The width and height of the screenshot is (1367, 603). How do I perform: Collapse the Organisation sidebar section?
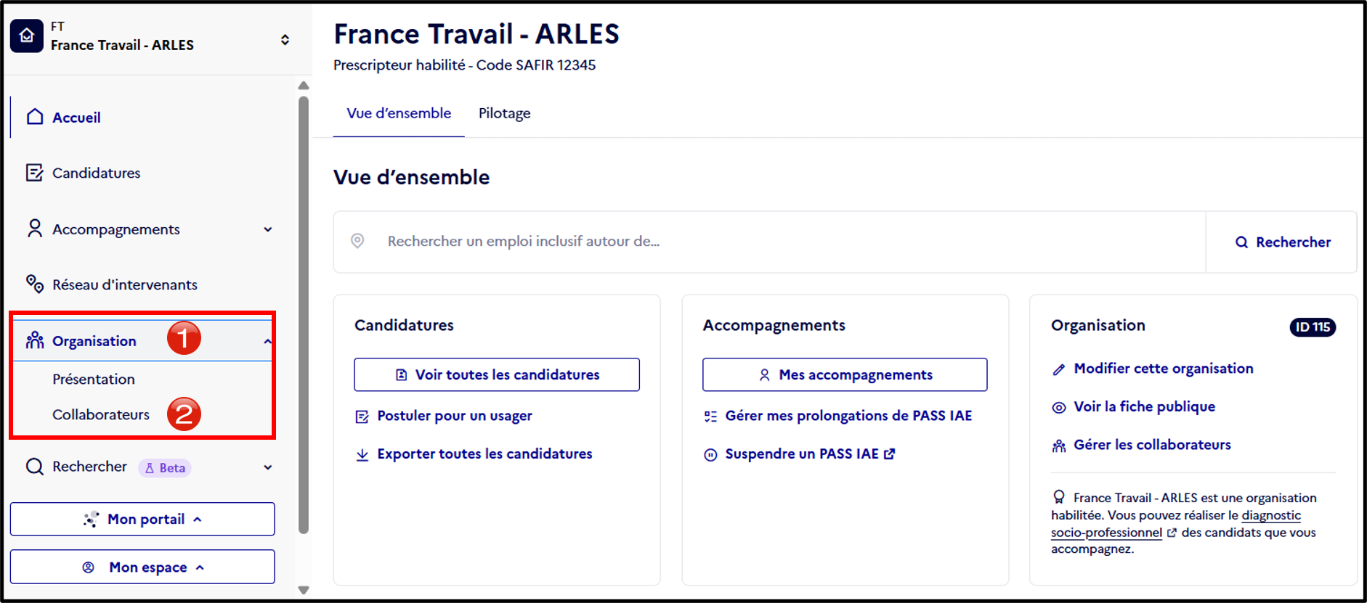click(268, 341)
